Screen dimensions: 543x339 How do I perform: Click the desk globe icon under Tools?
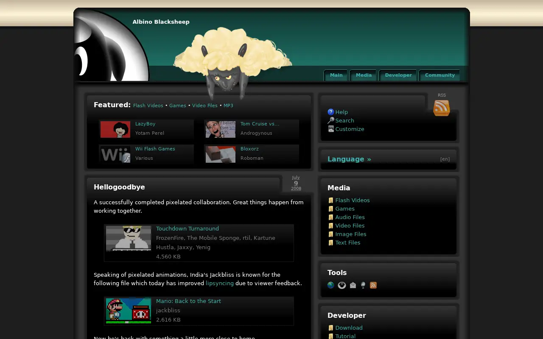click(363, 285)
